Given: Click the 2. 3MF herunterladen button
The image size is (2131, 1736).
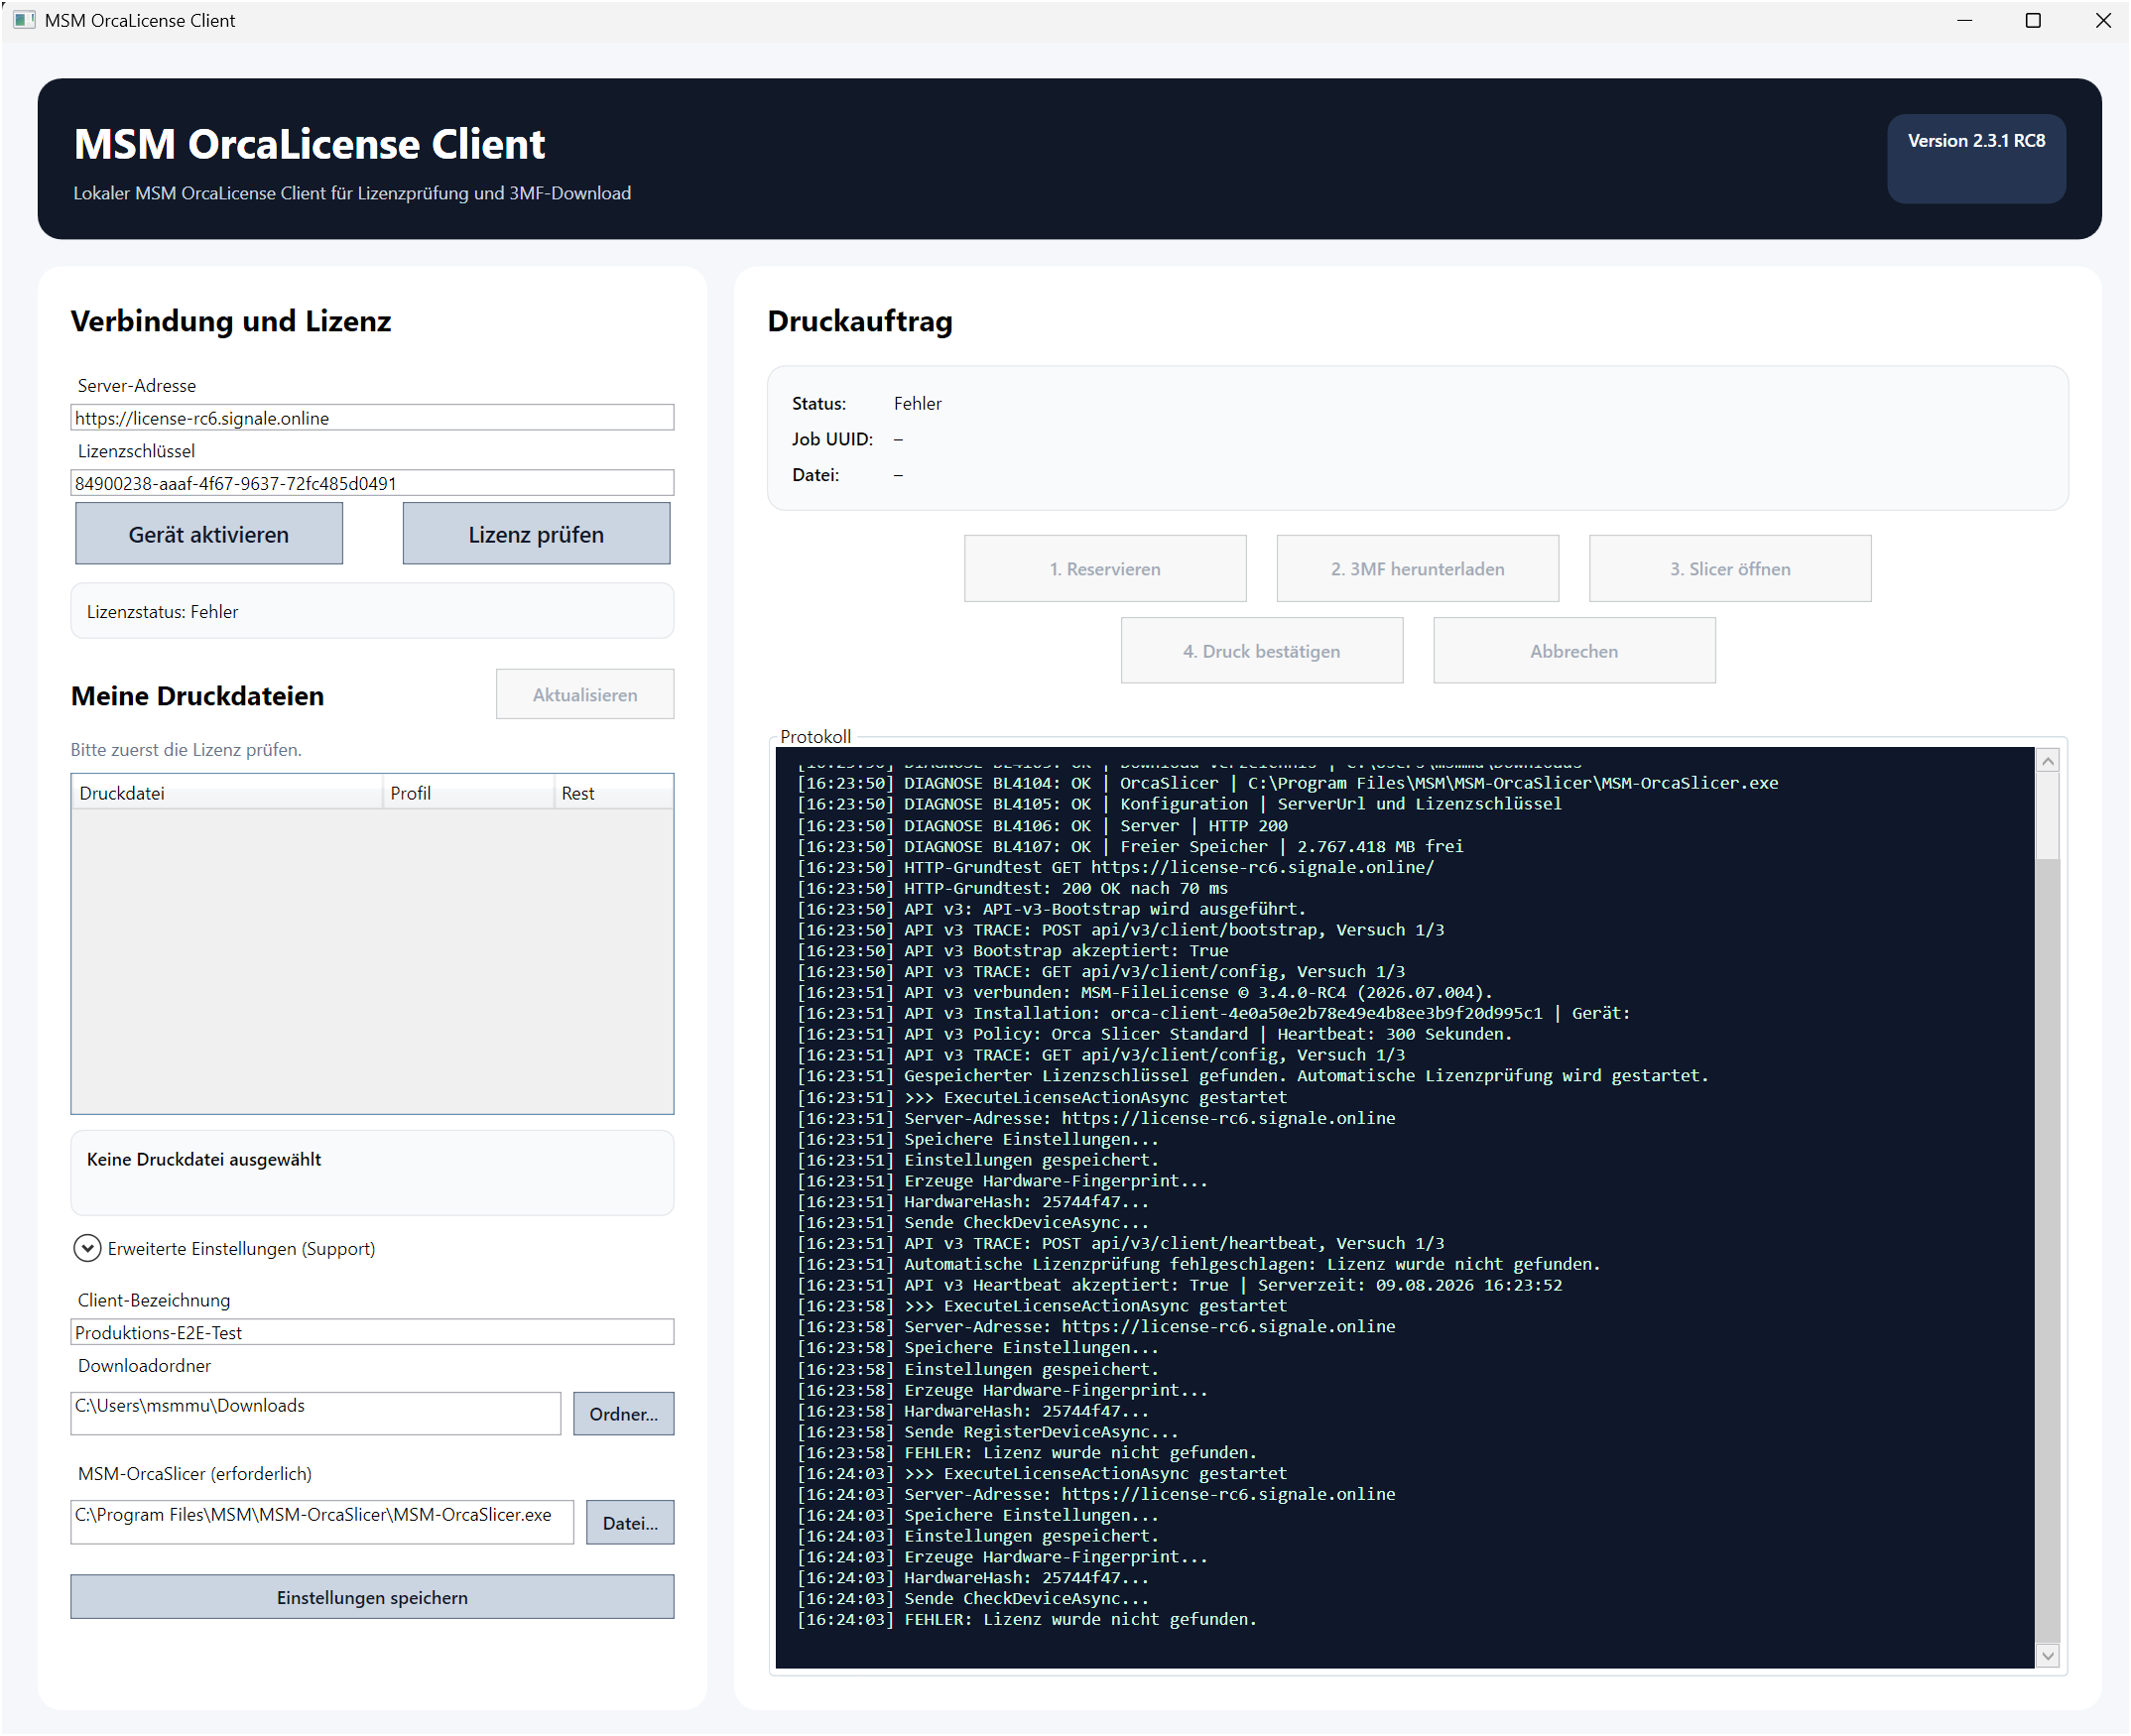Looking at the screenshot, I should [1418, 569].
